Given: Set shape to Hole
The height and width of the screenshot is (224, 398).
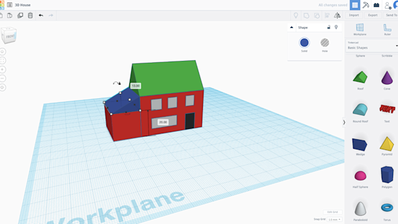Looking at the screenshot, I should coord(325,45).
